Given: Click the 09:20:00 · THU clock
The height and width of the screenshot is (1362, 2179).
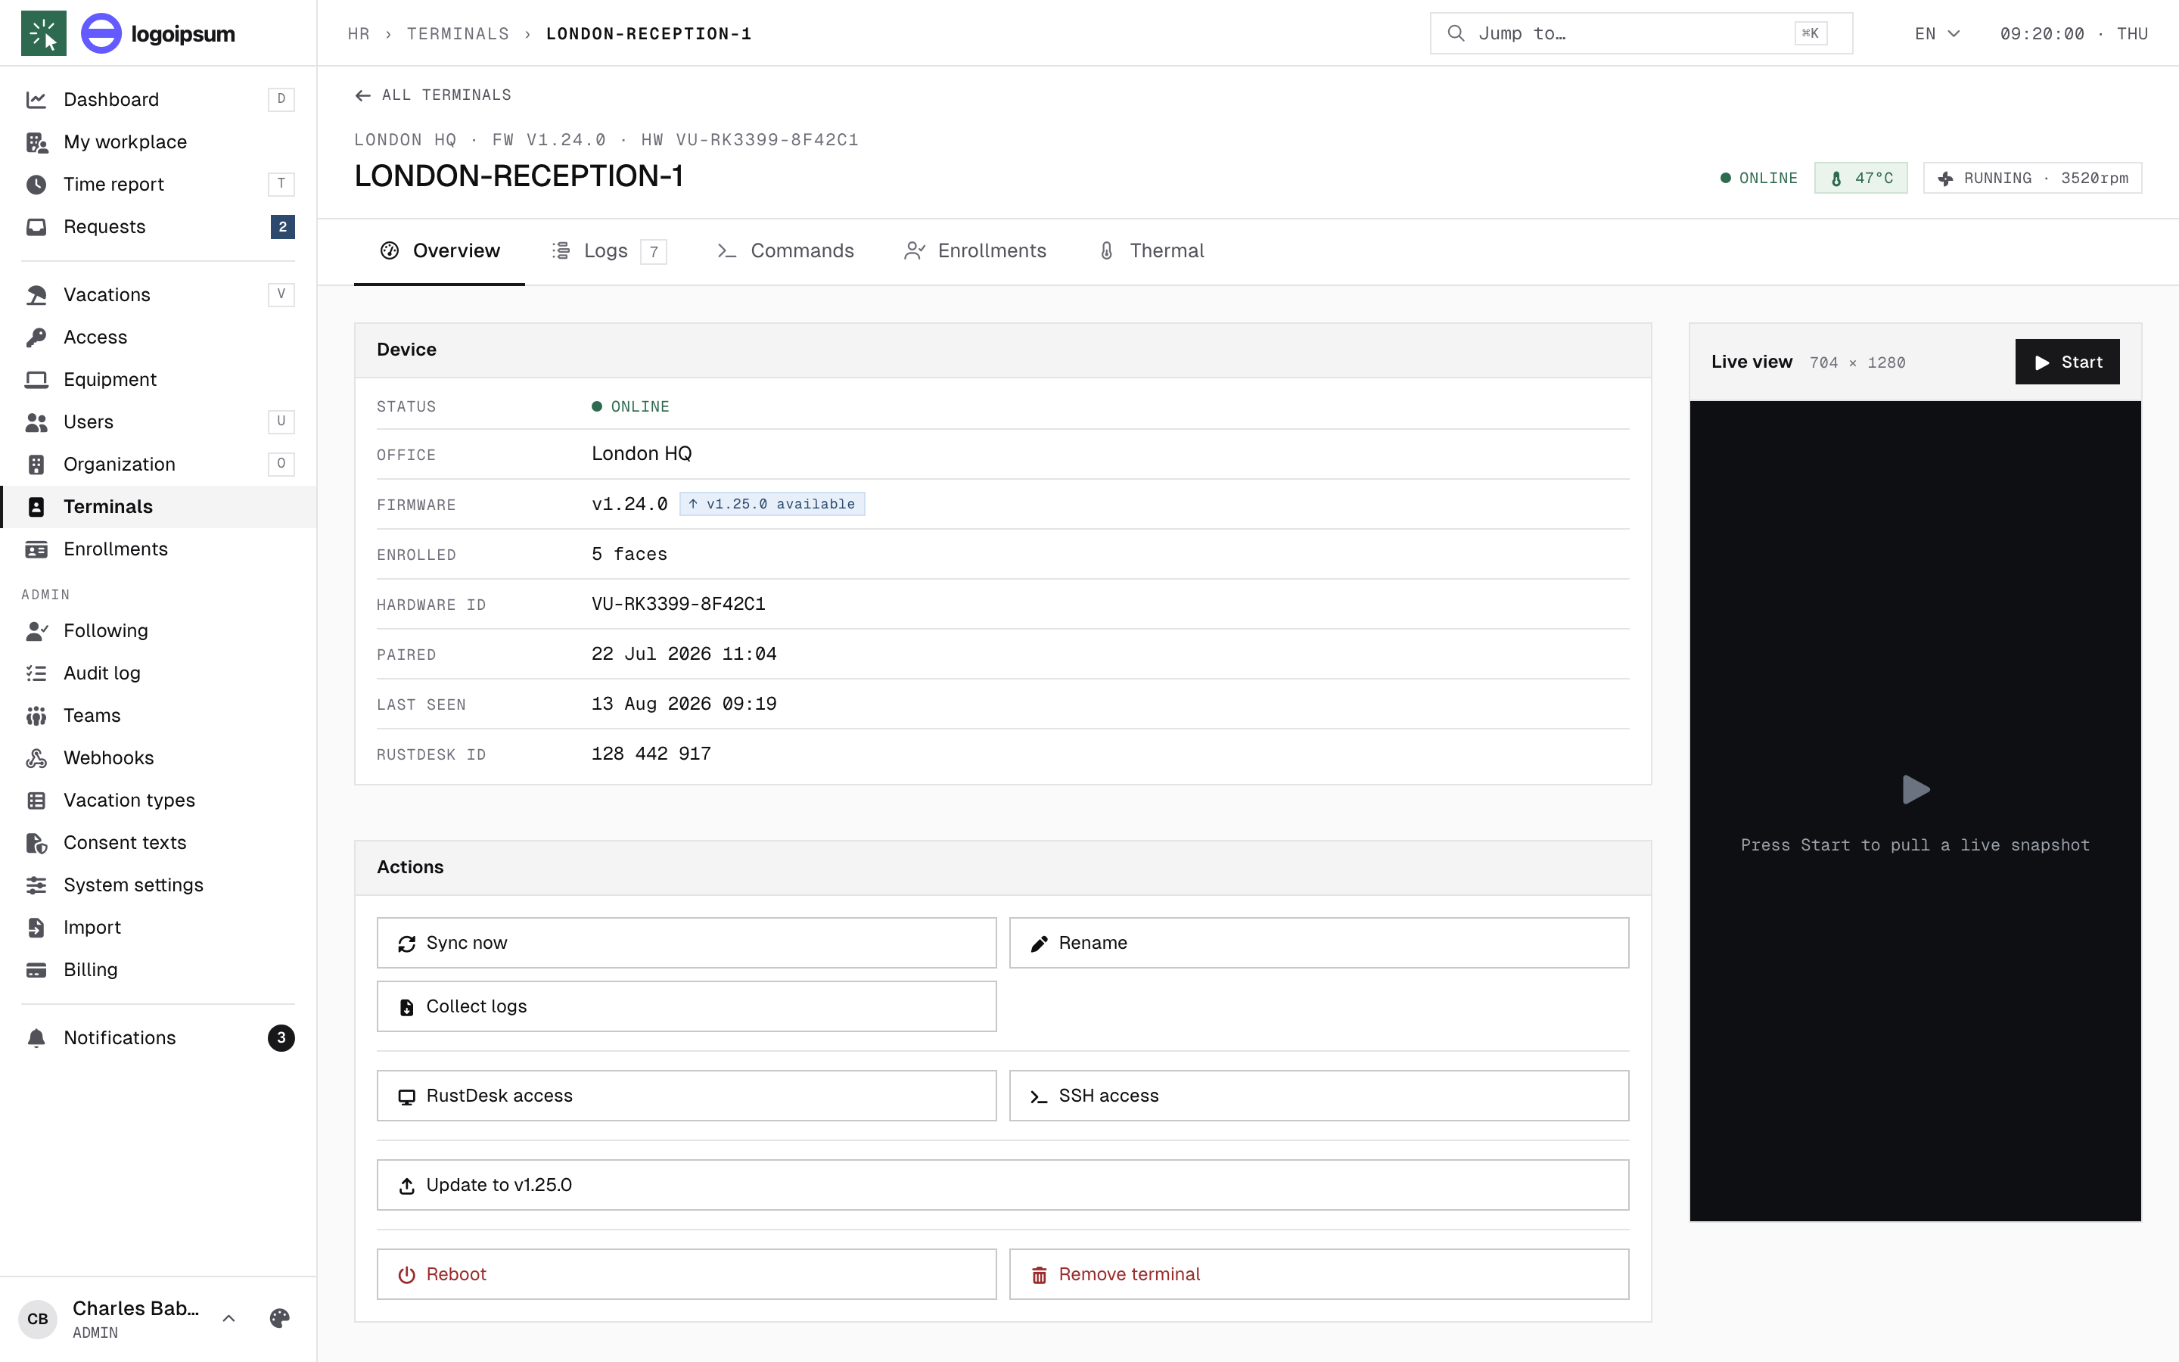Looking at the screenshot, I should point(2074,33).
